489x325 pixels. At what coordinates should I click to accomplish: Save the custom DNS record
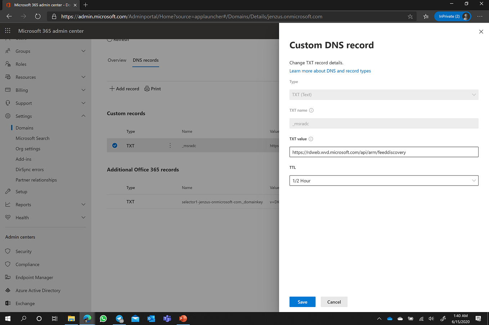click(302, 302)
